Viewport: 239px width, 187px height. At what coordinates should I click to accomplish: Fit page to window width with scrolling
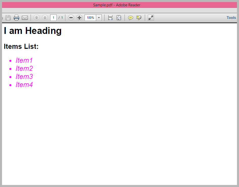pos(110,18)
